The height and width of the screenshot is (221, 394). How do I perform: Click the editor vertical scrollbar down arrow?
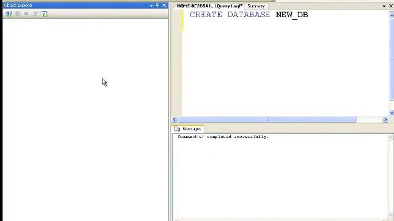point(392,113)
